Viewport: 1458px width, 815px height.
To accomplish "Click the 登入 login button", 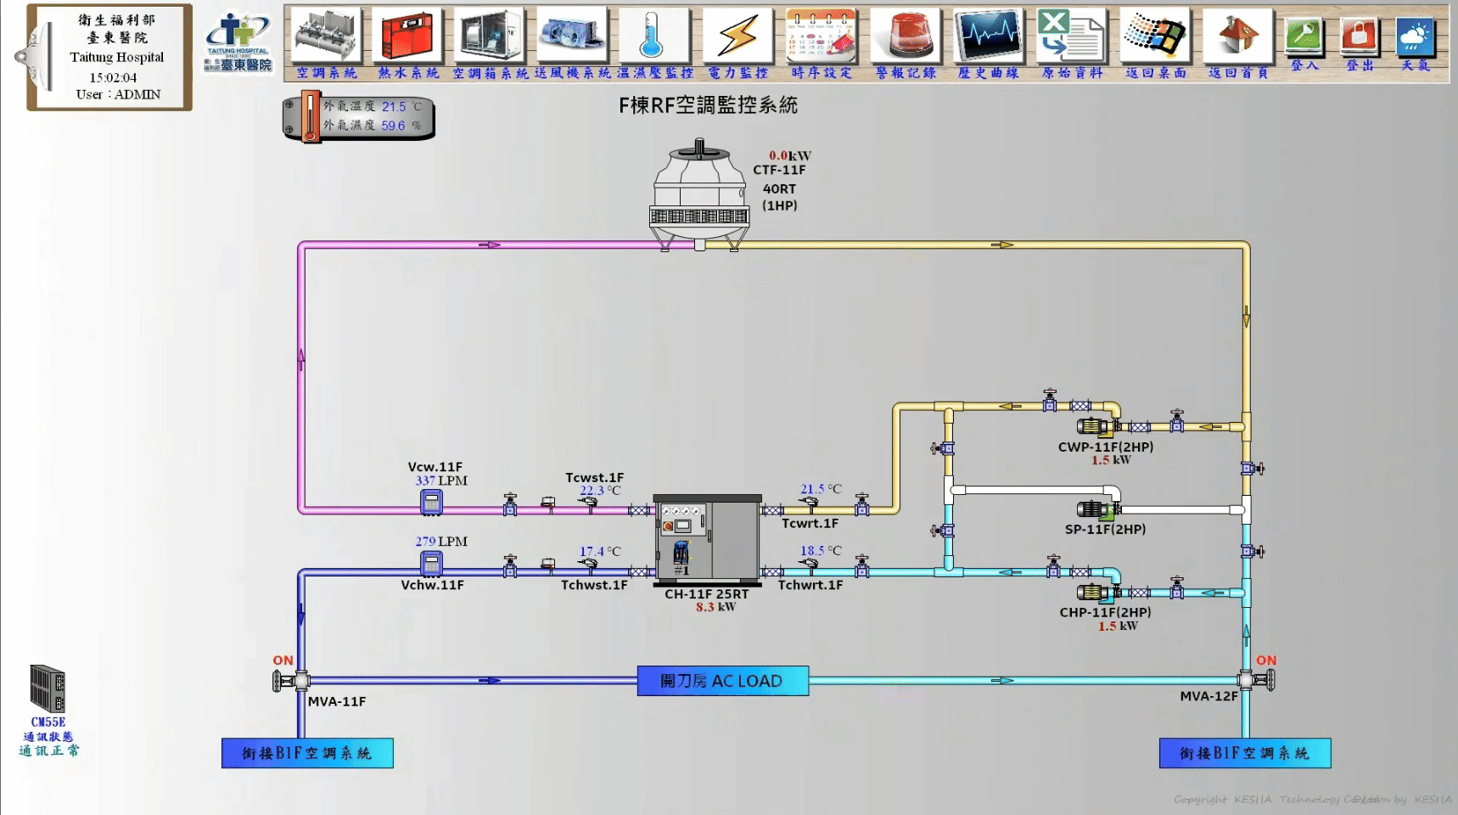I will pos(1304,37).
